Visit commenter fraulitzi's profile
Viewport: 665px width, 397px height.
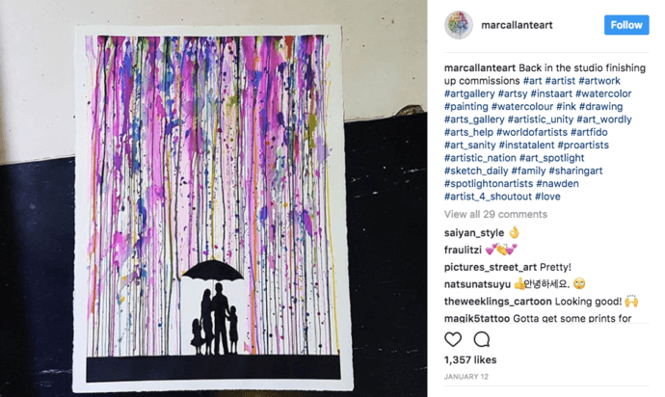[463, 250]
